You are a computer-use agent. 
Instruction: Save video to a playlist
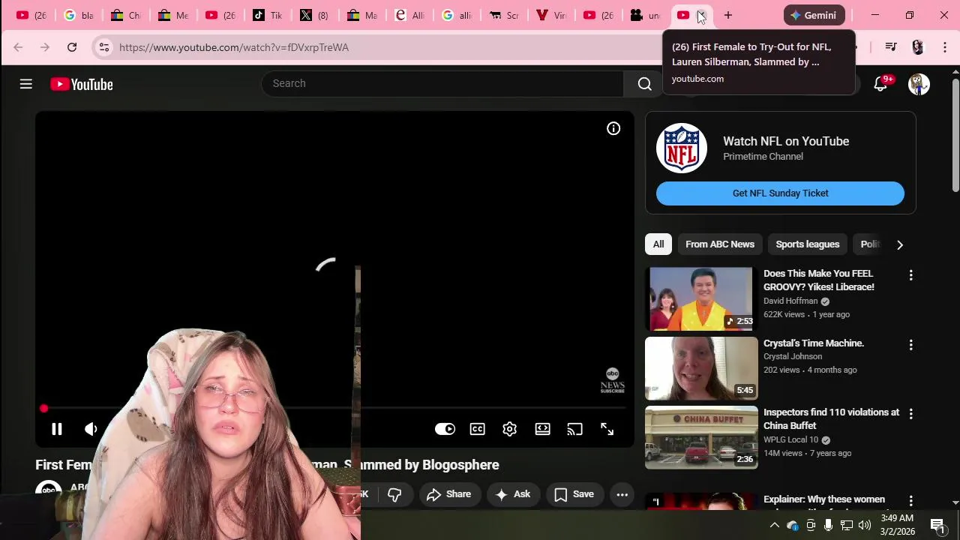pyautogui.click(x=574, y=494)
